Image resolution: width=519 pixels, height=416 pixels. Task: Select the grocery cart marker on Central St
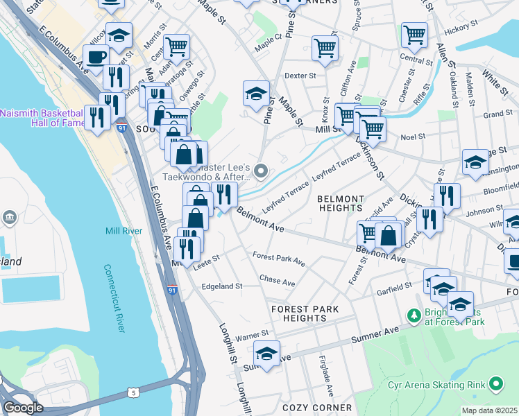414,36
